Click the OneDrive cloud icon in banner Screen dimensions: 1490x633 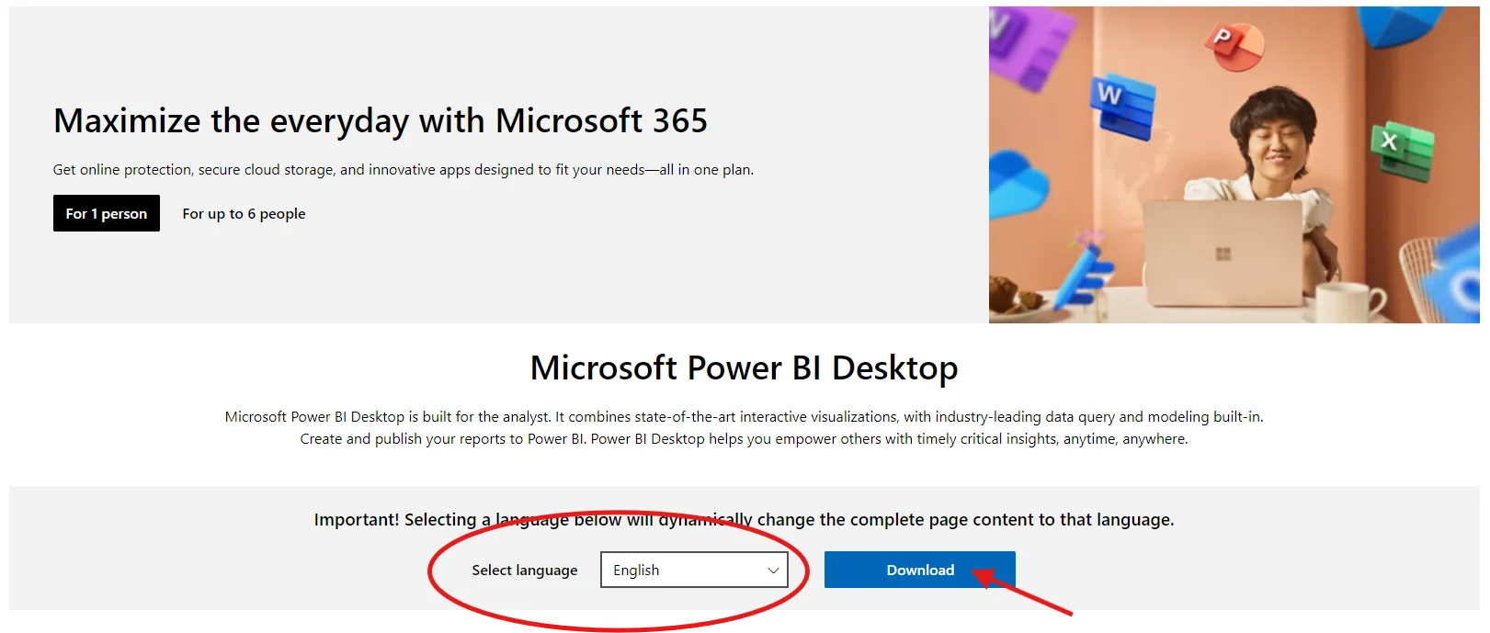click(x=1018, y=184)
